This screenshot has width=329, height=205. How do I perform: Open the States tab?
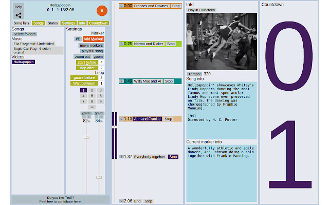click(52, 23)
